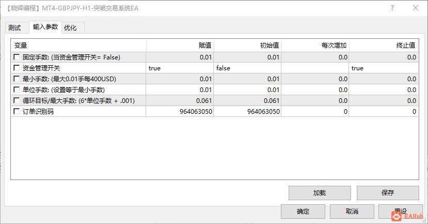The width and height of the screenshot is (428, 224).
Task: Select the 订单识别码 variable label
Action: pos(38,112)
